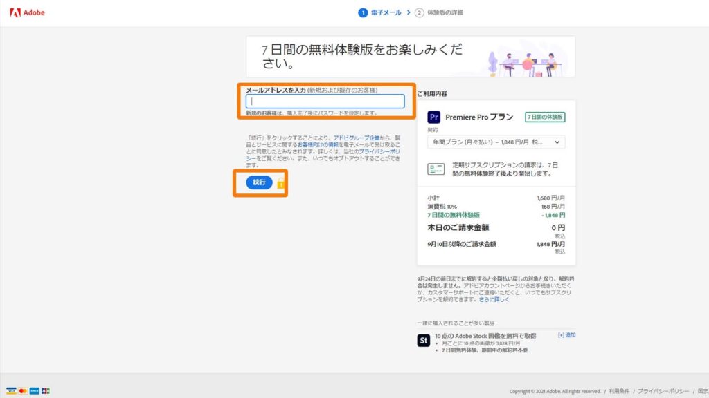Screen dimensions: 709x398
Task: Click the 'ご利用内容' section heading
Action: (x=432, y=94)
